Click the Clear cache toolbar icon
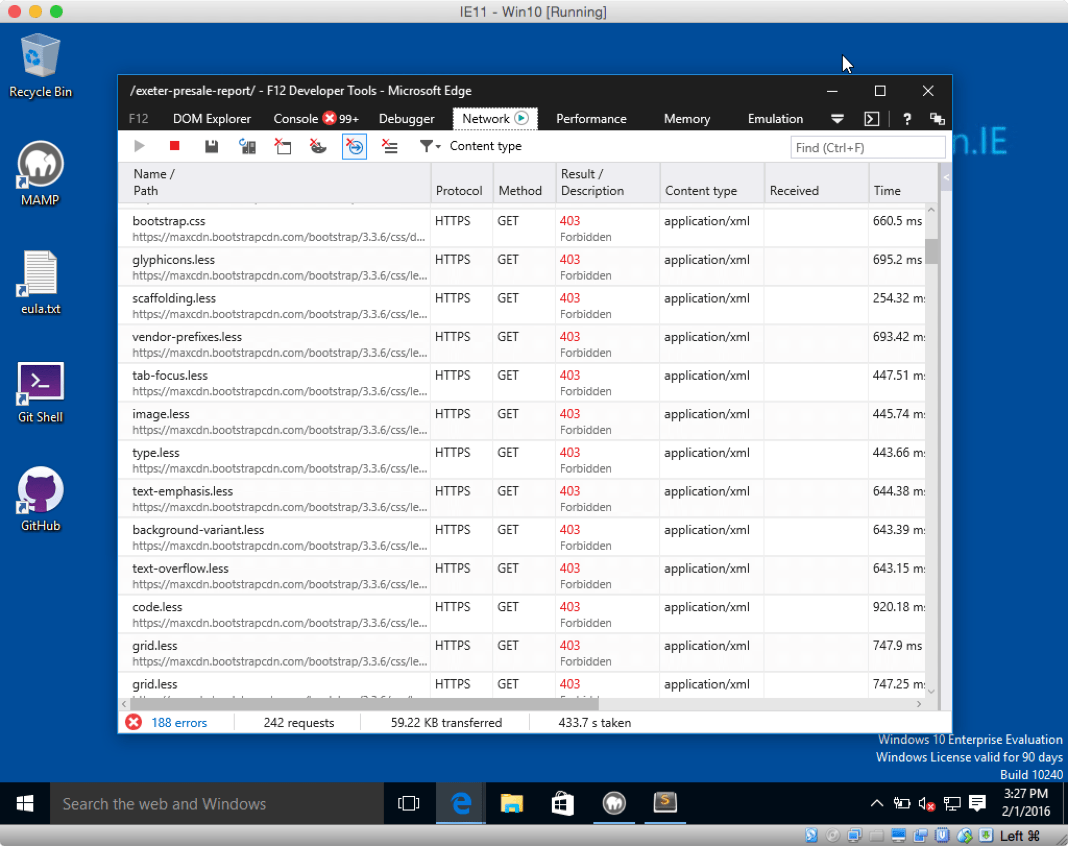Screen dimensions: 1068x846 coord(283,146)
